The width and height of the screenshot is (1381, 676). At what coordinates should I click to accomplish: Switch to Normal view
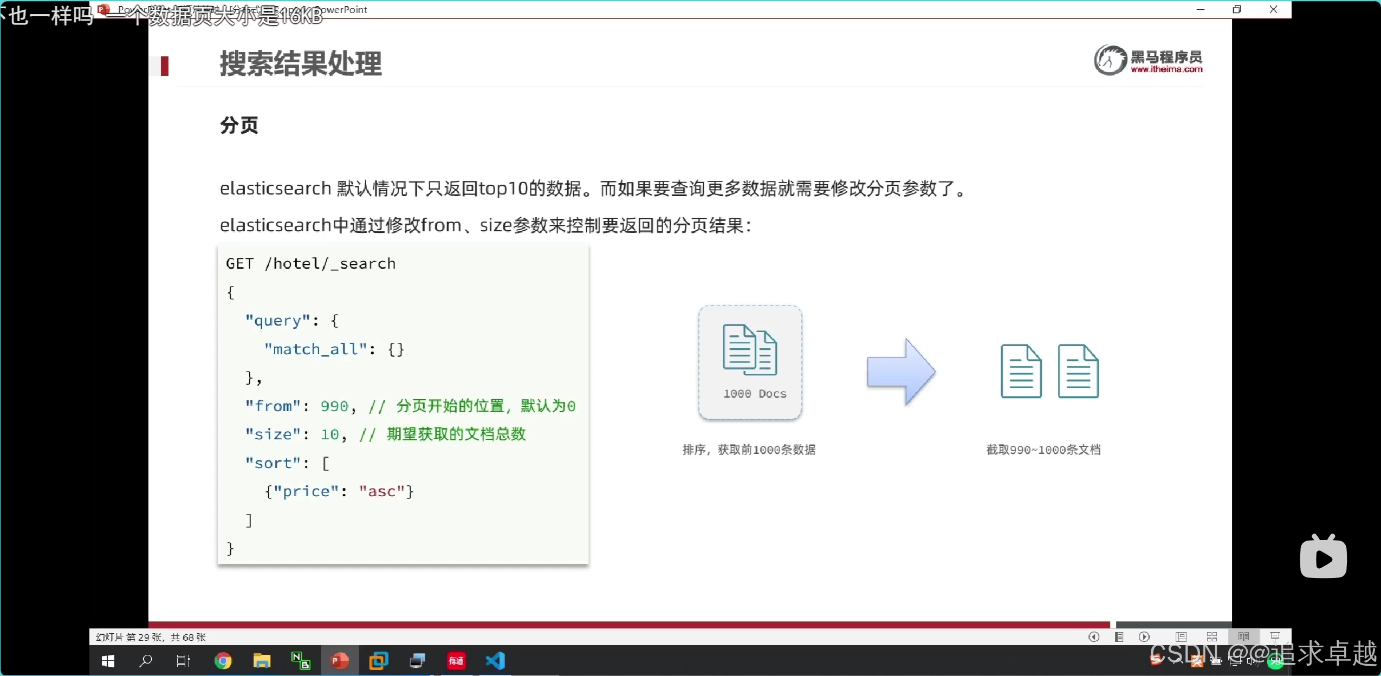(x=1181, y=637)
